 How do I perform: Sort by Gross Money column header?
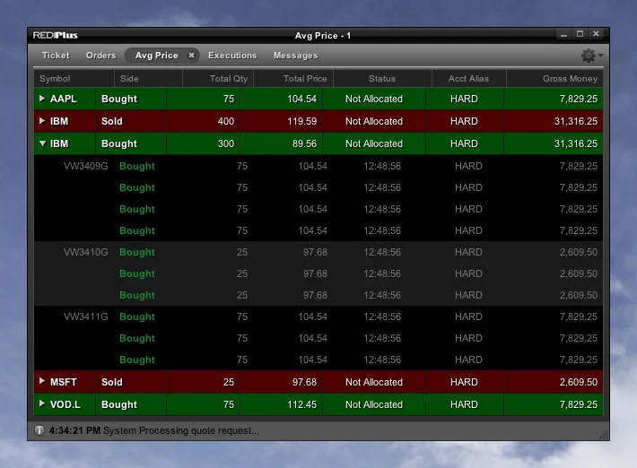pos(555,79)
